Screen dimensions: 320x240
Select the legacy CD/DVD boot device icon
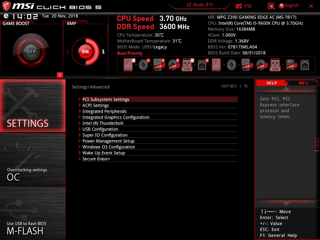232,65
